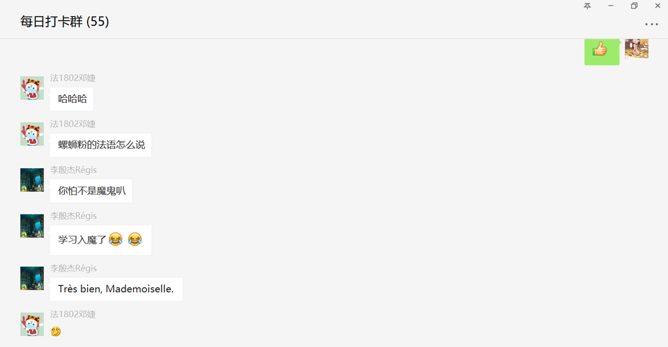Click the first laughing-crying emoji
668x347 pixels.
[x=115, y=239]
